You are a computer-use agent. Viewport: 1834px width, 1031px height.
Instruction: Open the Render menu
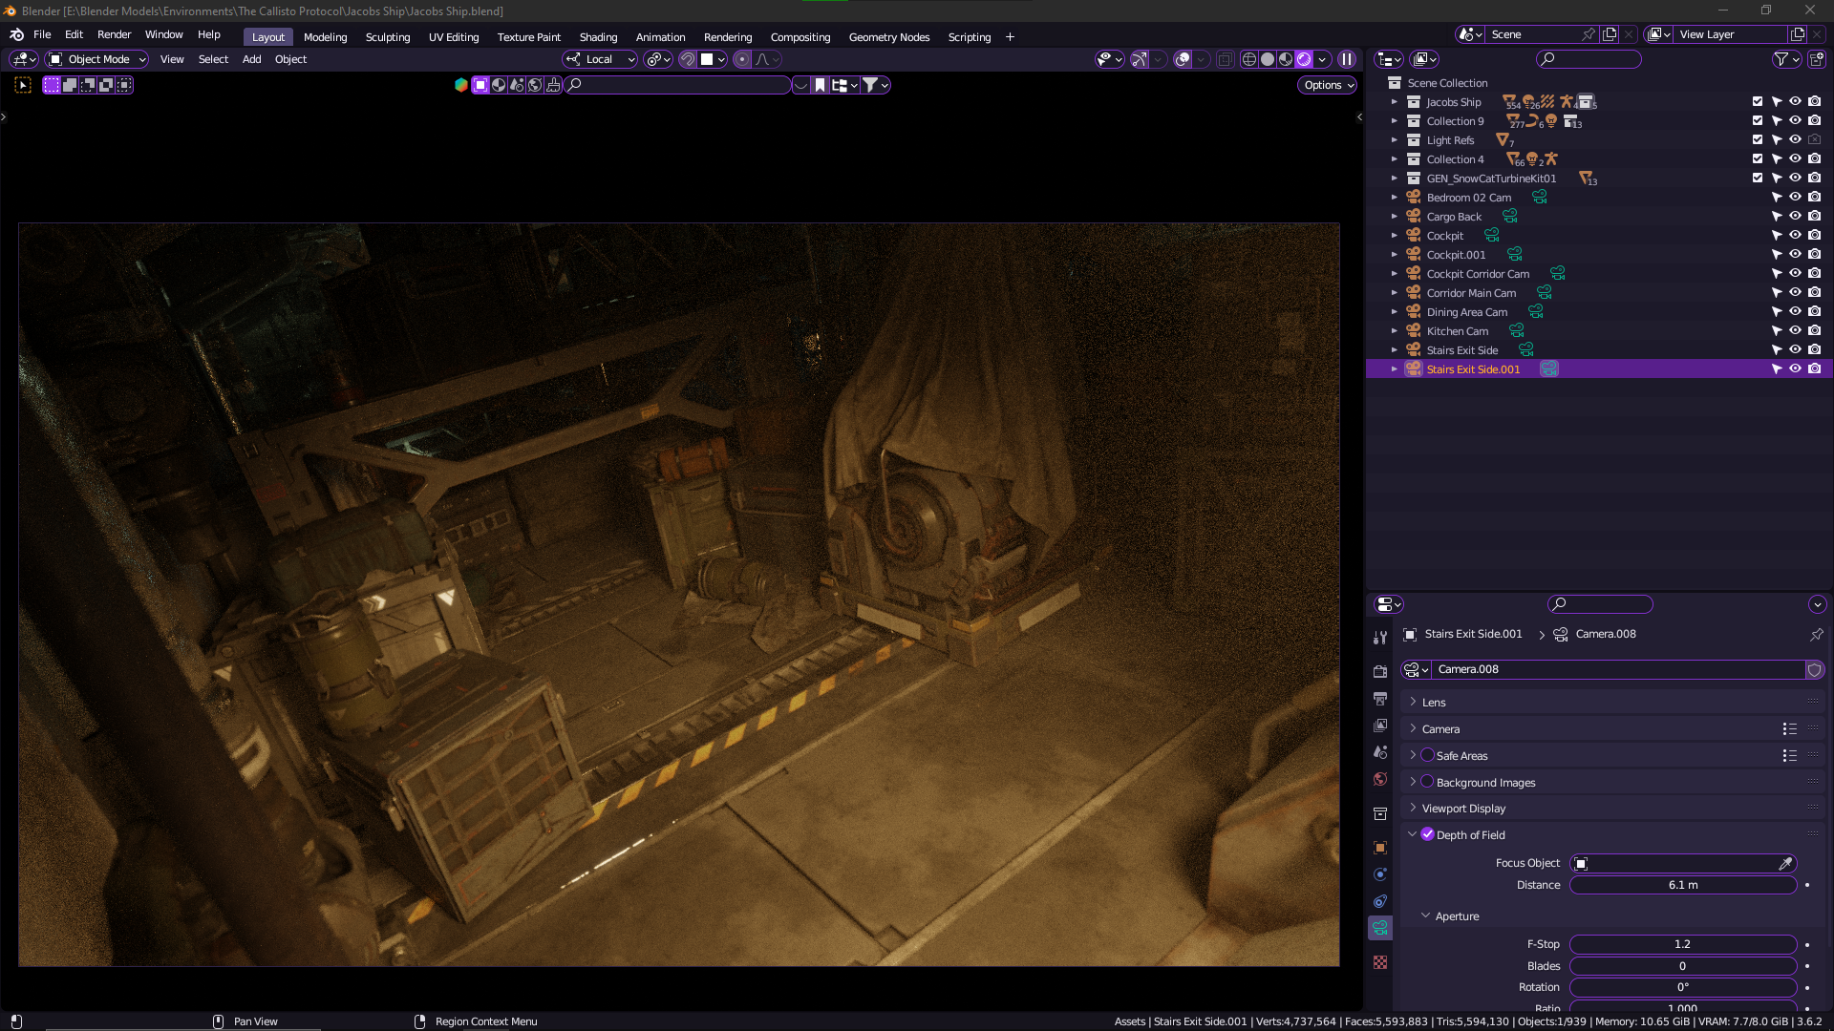click(114, 34)
